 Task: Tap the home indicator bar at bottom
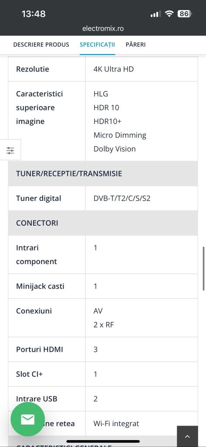click(103, 442)
